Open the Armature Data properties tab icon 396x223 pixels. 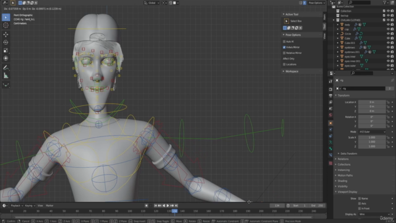pyautogui.click(x=330, y=142)
